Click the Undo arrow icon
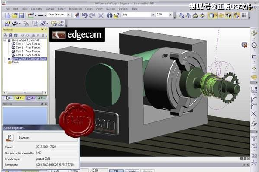The image size is (259, 172). tap(85, 15)
